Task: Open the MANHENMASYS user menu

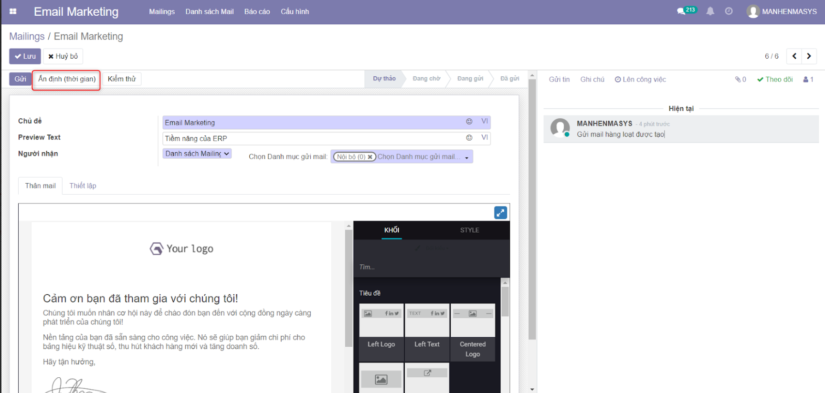Action: [x=782, y=11]
